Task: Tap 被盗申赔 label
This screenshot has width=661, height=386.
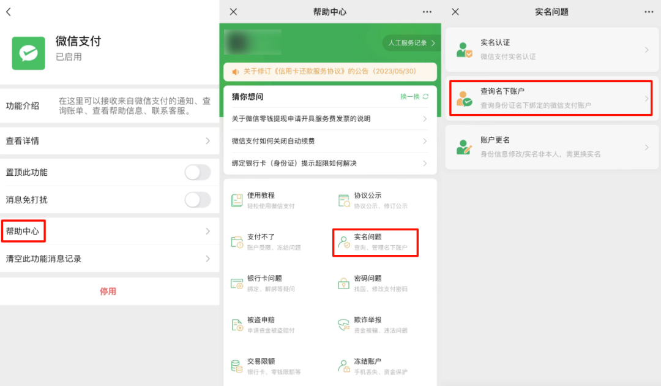Action: pos(261,320)
